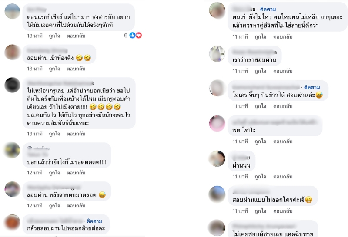Like the บอกแล้วว่ายังไงก็ไม่รอด comment
Screen dimensions: 348x237
pos(55,173)
